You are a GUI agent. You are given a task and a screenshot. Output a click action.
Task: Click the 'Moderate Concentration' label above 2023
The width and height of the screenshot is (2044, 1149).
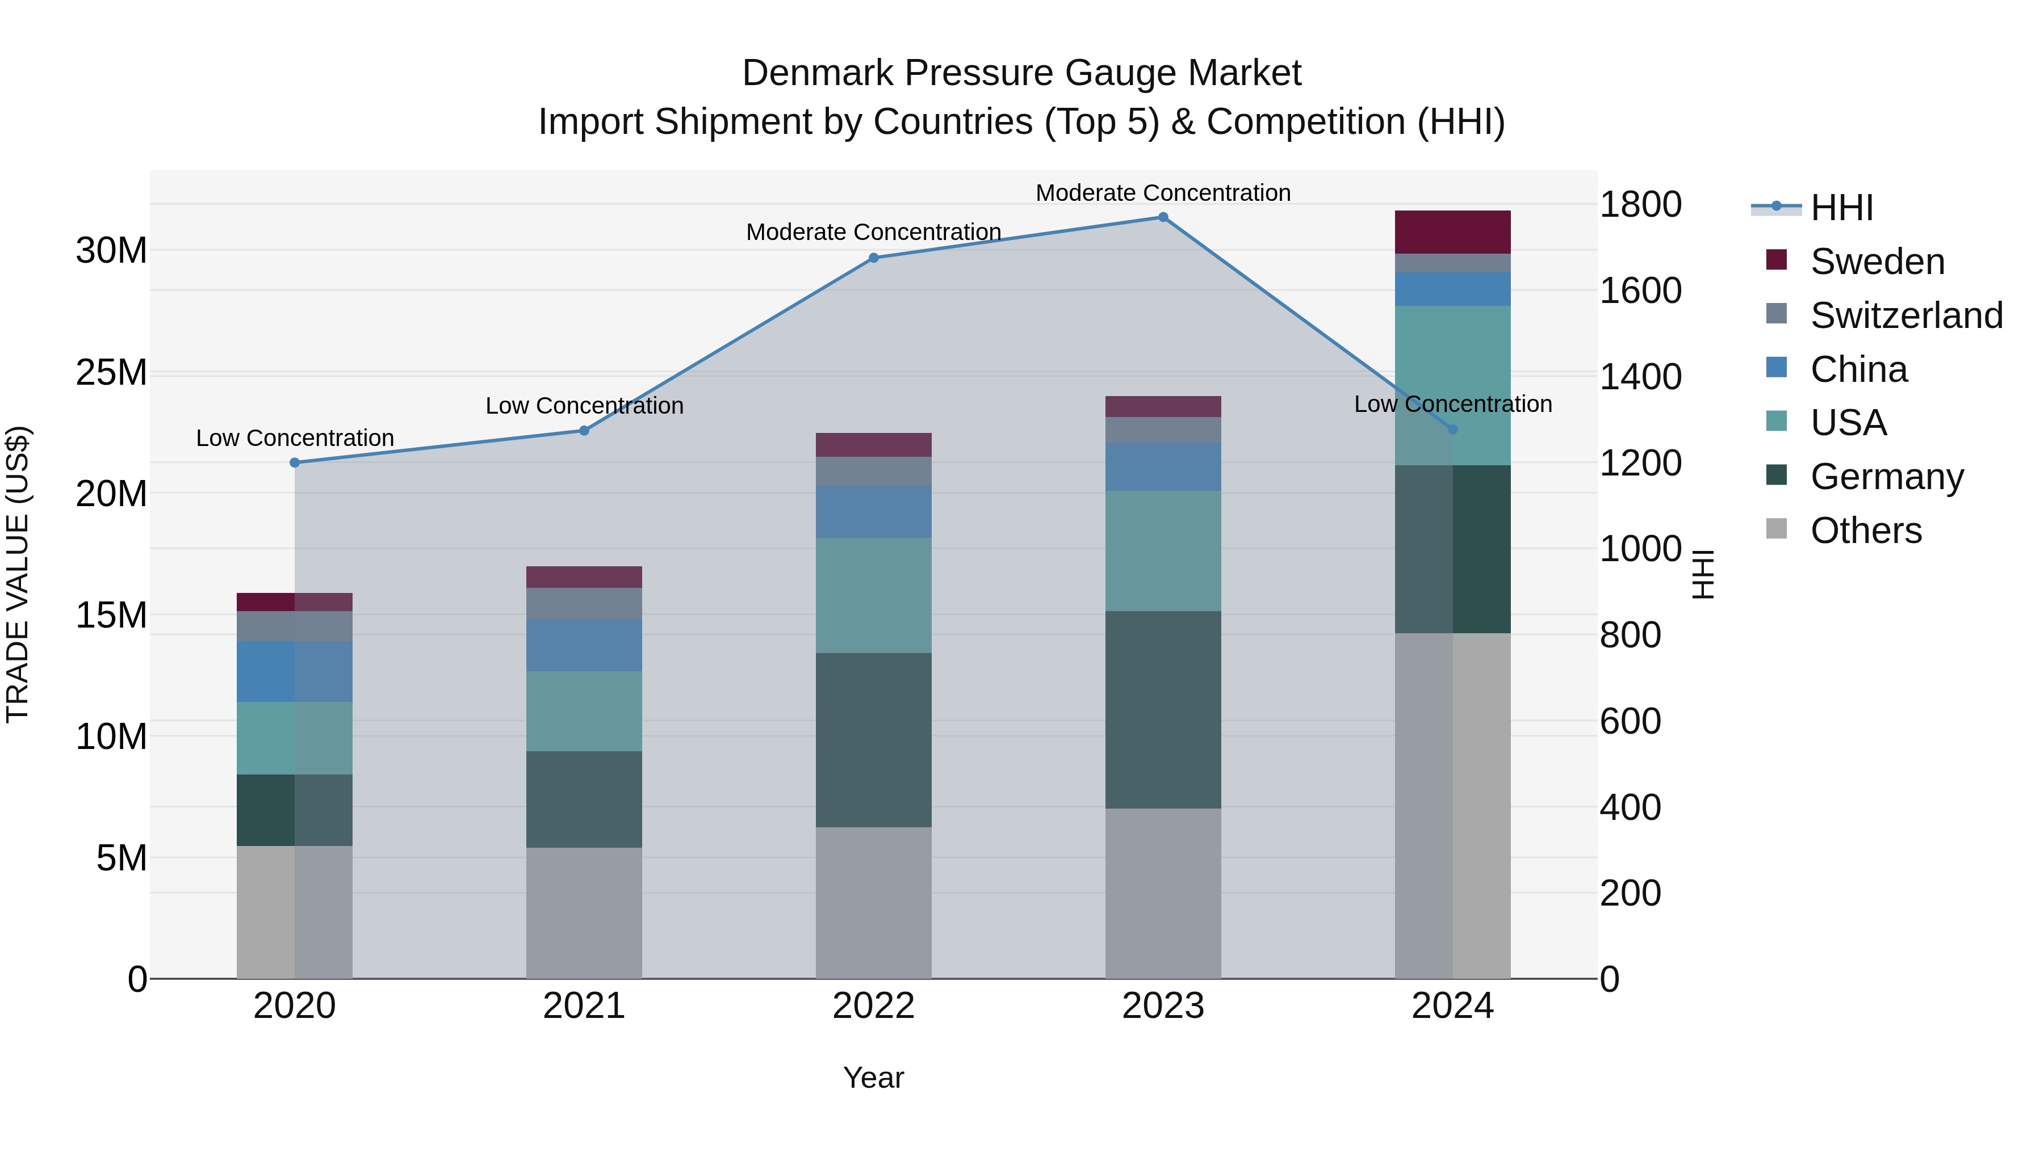point(1163,193)
